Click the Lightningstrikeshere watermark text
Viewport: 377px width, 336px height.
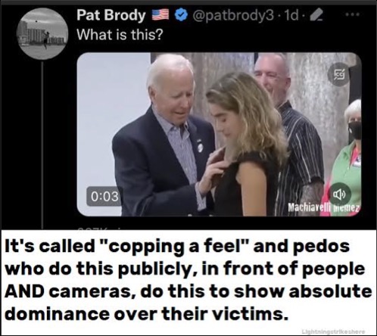coord(333,331)
